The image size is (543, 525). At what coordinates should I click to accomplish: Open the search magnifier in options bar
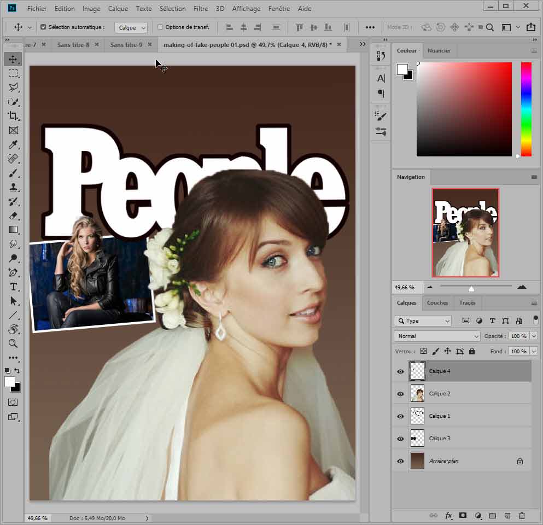[489, 27]
